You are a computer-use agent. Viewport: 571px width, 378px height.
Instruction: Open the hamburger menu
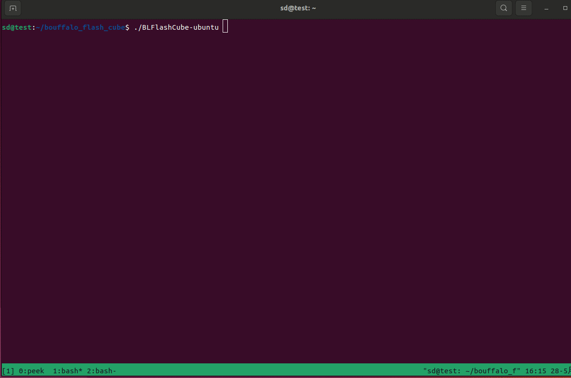pyautogui.click(x=523, y=8)
